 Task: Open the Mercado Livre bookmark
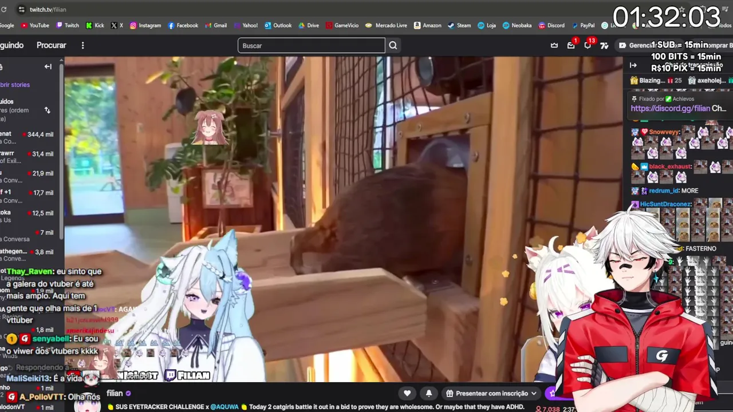point(387,25)
